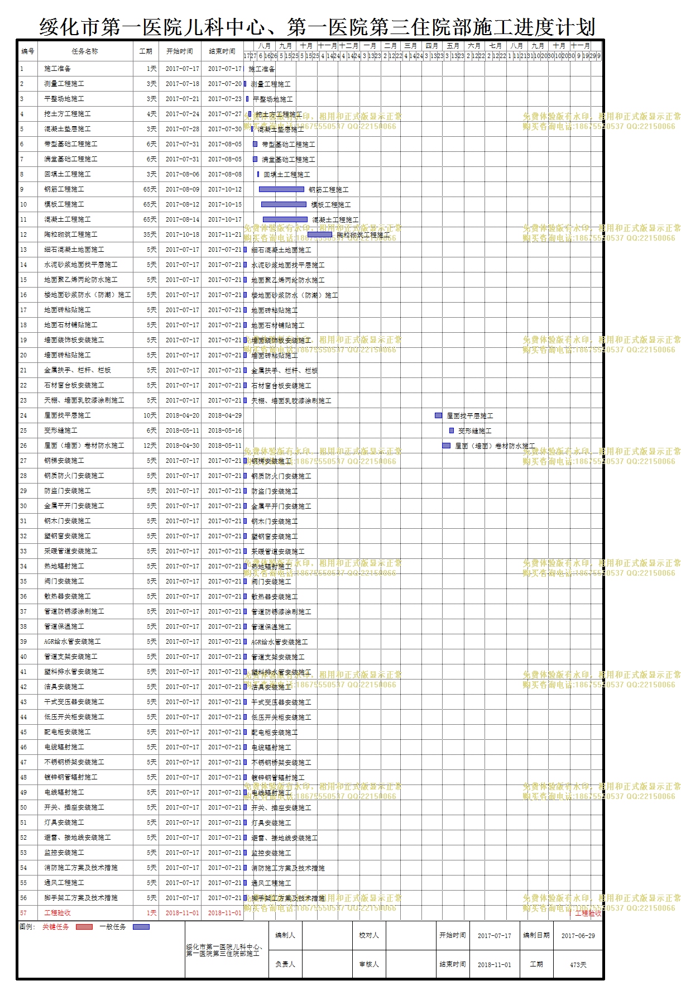Click AGR给水管安装施工 in the task name column
The height and width of the screenshot is (995, 681).
(73, 642)
